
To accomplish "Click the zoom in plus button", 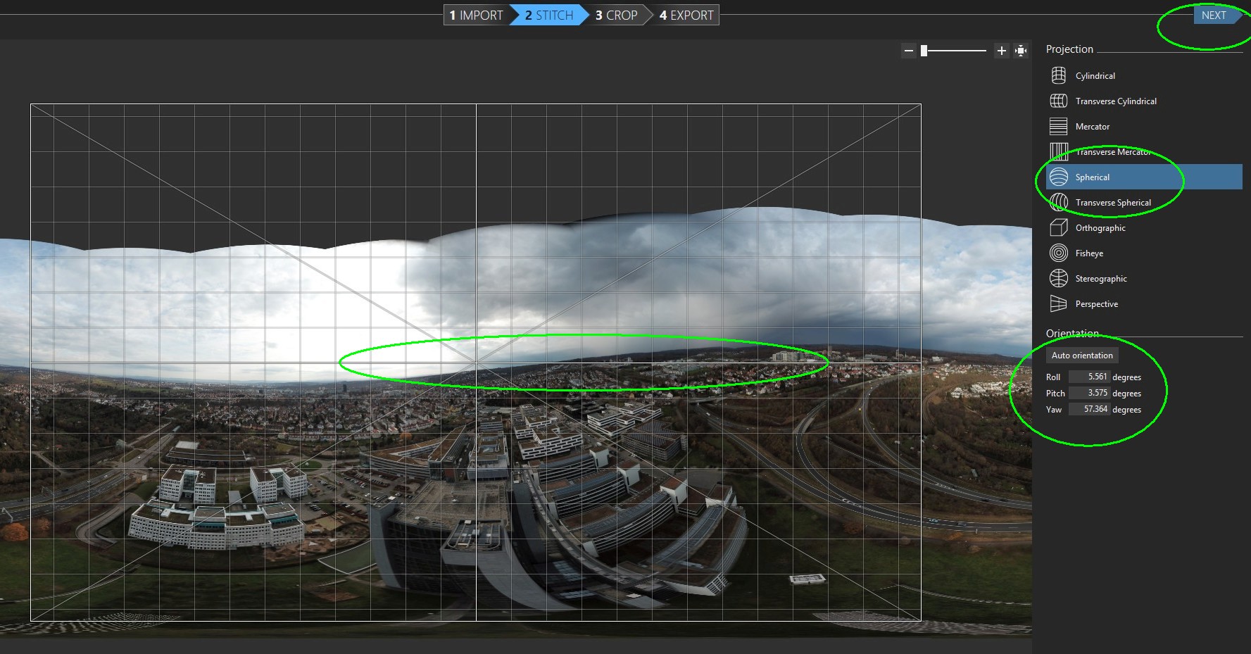I will click(x=1001, y=51).
